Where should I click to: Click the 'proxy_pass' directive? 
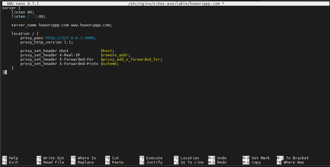click(x=32, y=38)
